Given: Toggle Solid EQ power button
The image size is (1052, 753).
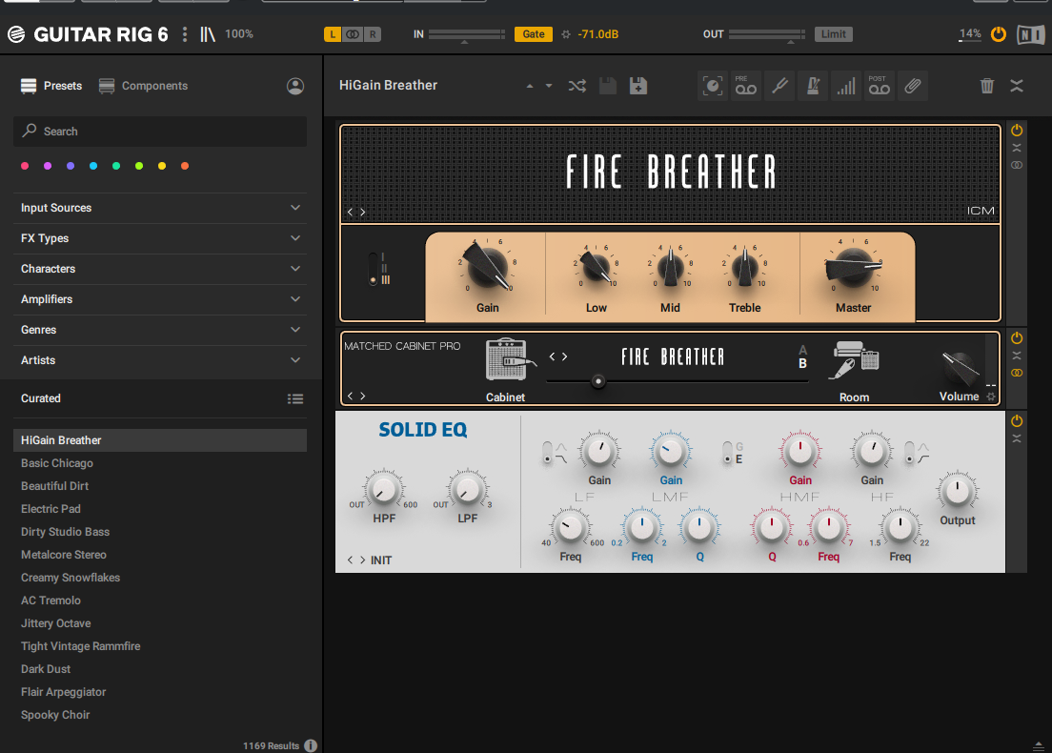Looking at the screenshot, I should [1017, 420].
